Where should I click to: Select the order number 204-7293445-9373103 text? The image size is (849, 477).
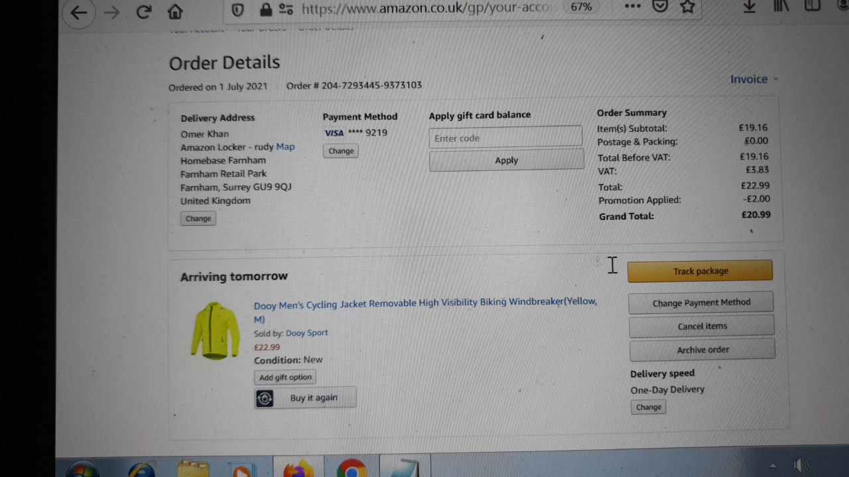[370, 85]
